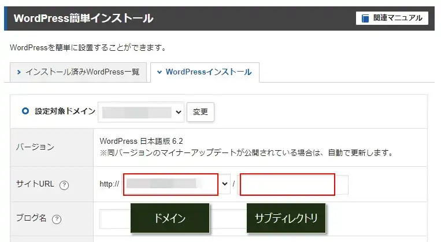Expand the site URL domain dropdown

click(176, 184)
